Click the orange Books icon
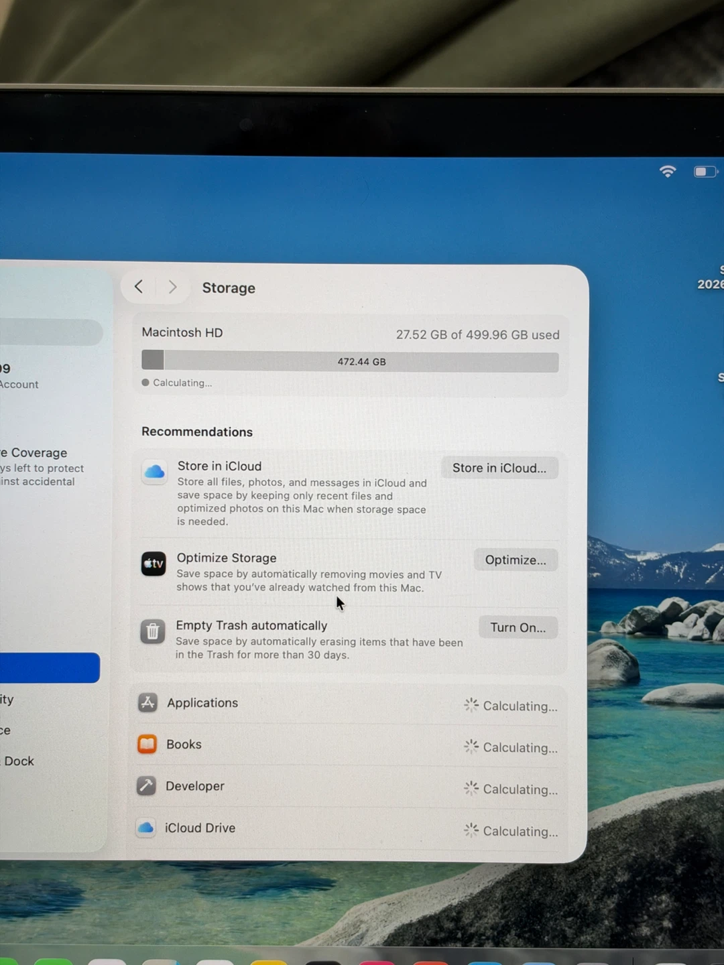The image size is (724, 965). [x=147, y=744]
